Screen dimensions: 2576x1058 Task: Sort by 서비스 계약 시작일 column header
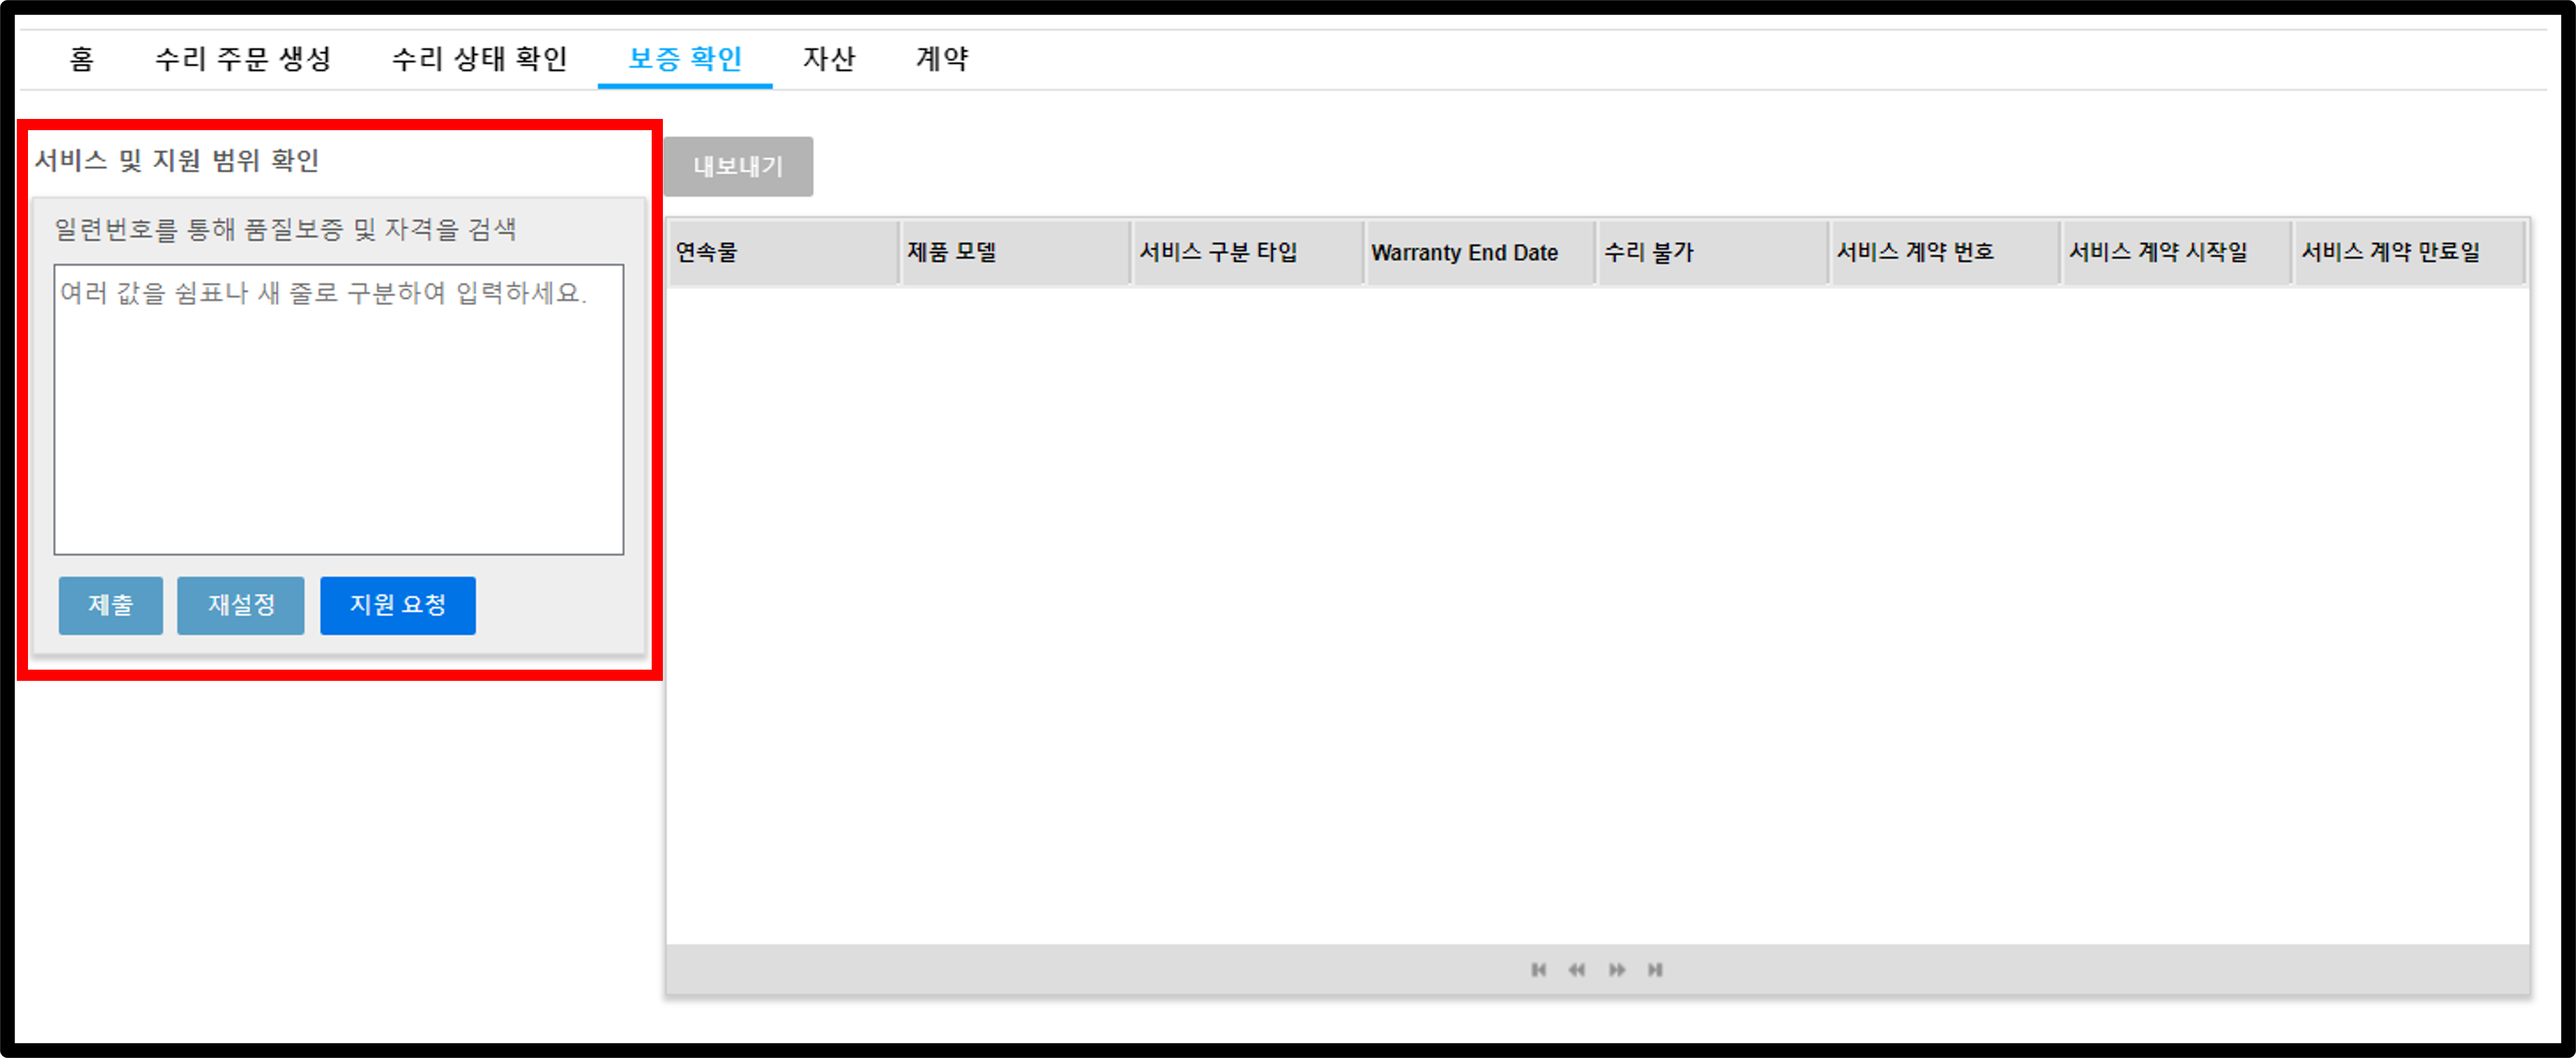tap(2177, 252)
